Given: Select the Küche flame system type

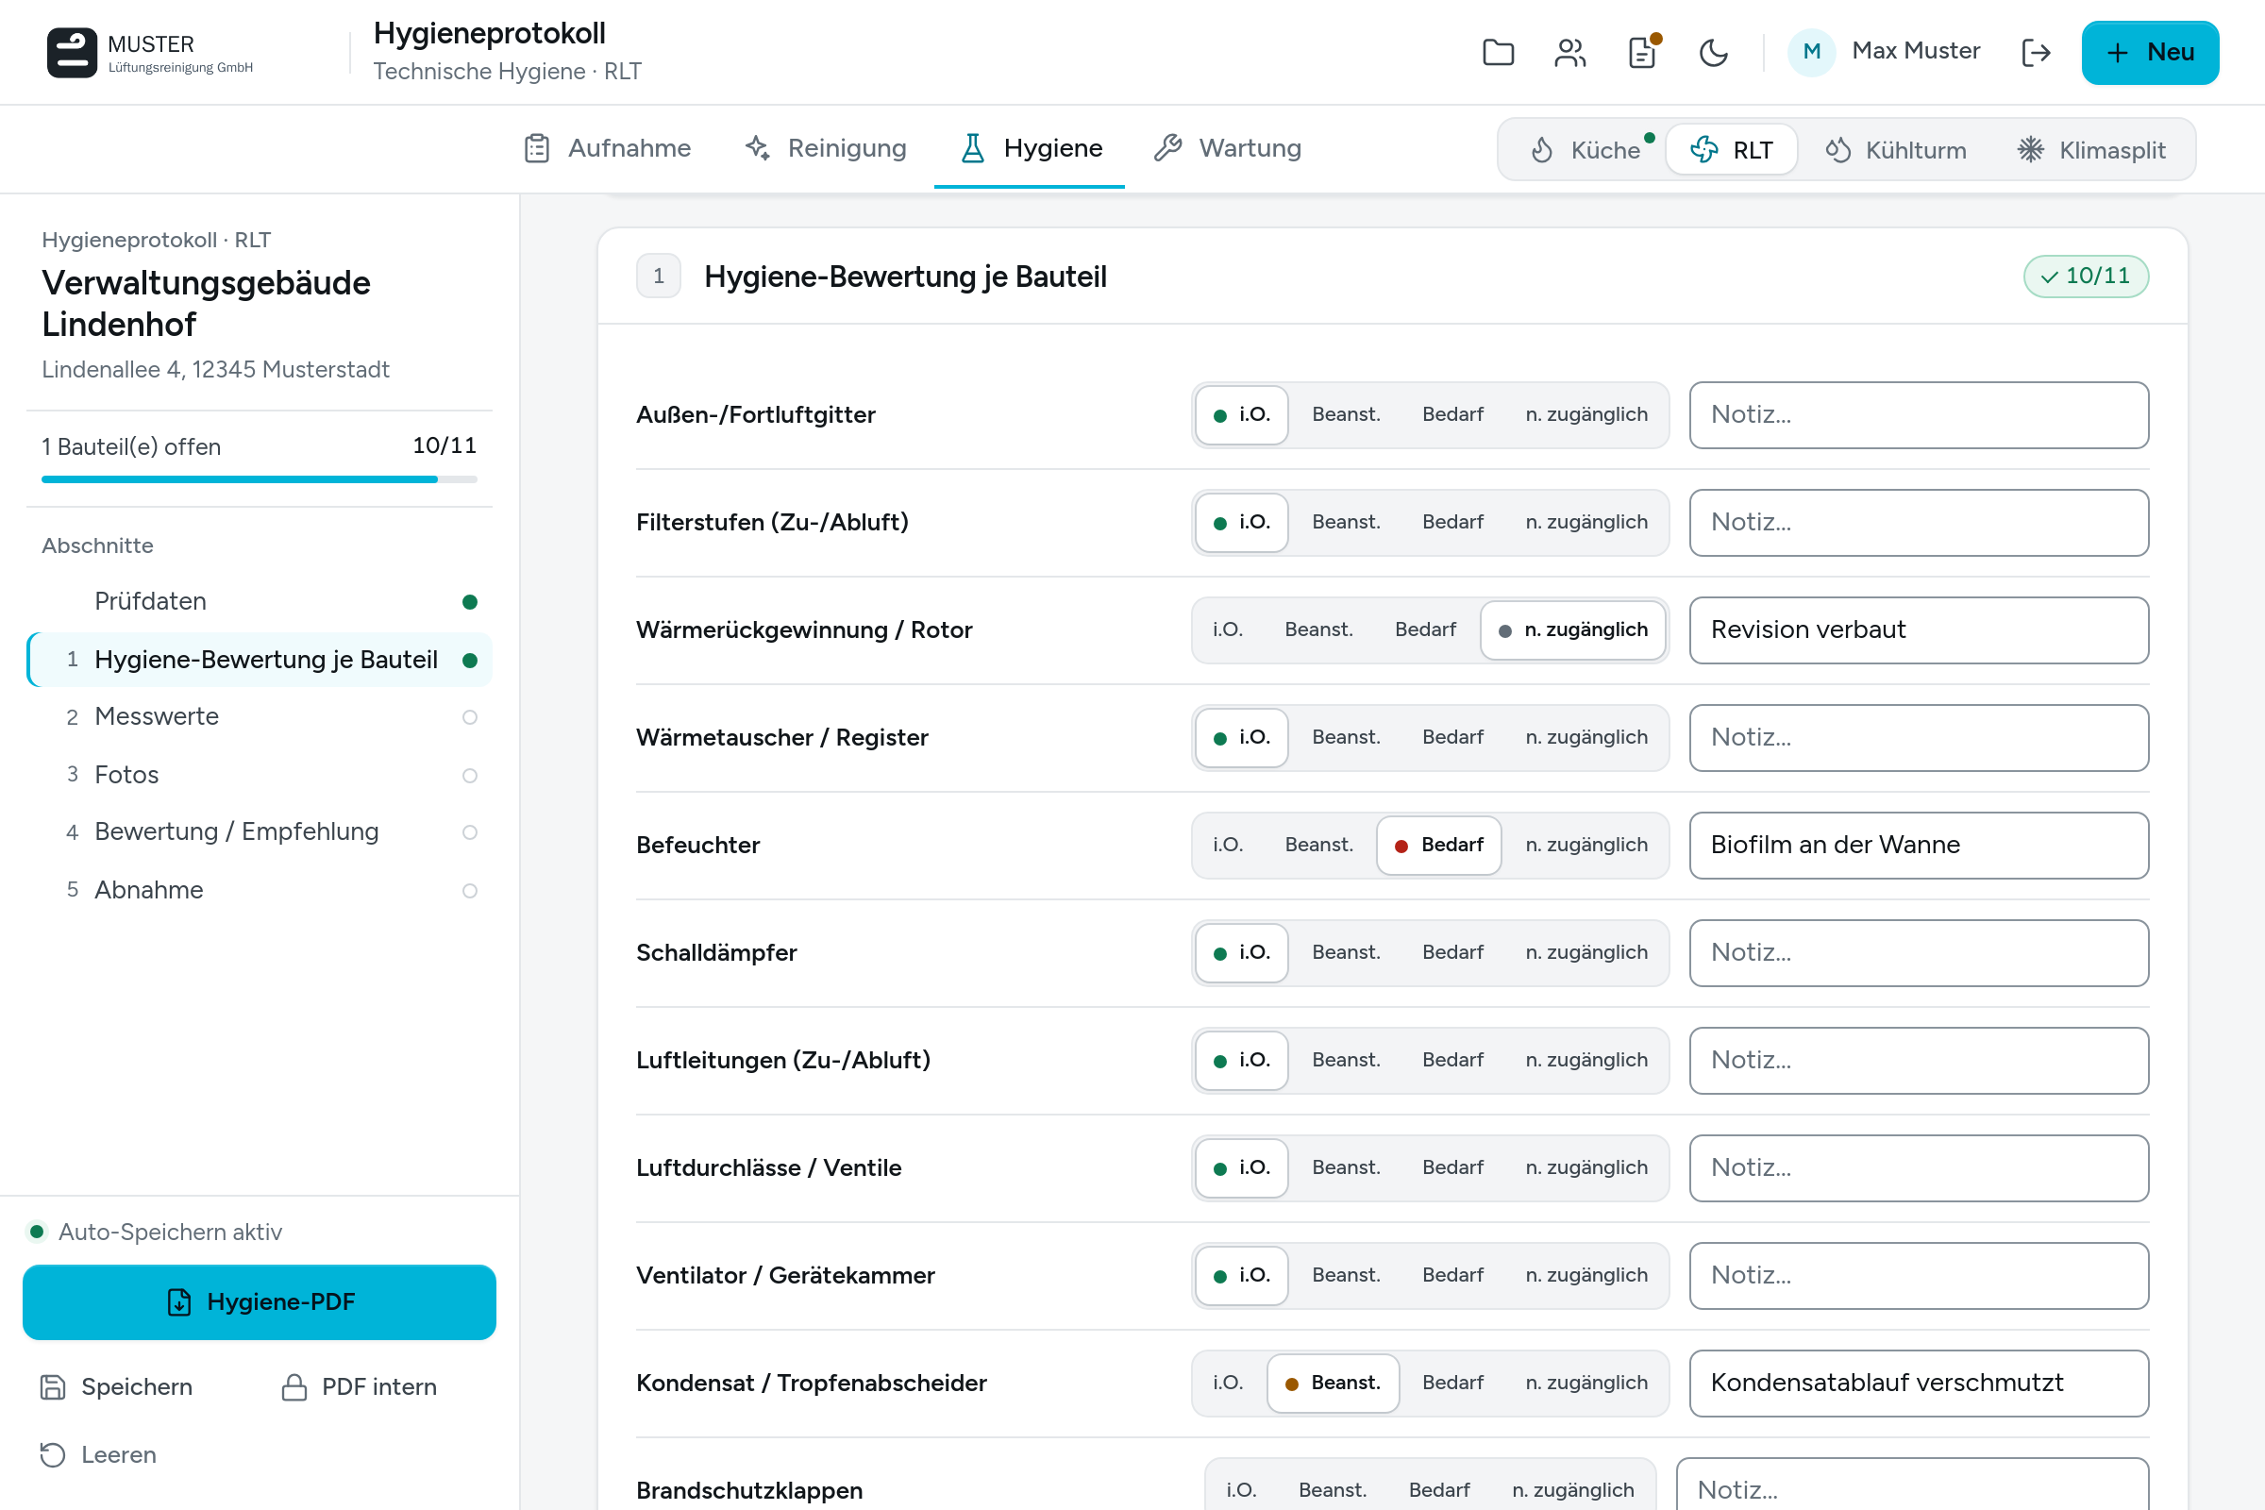Looking at the screenshot, I should 1586,149.
